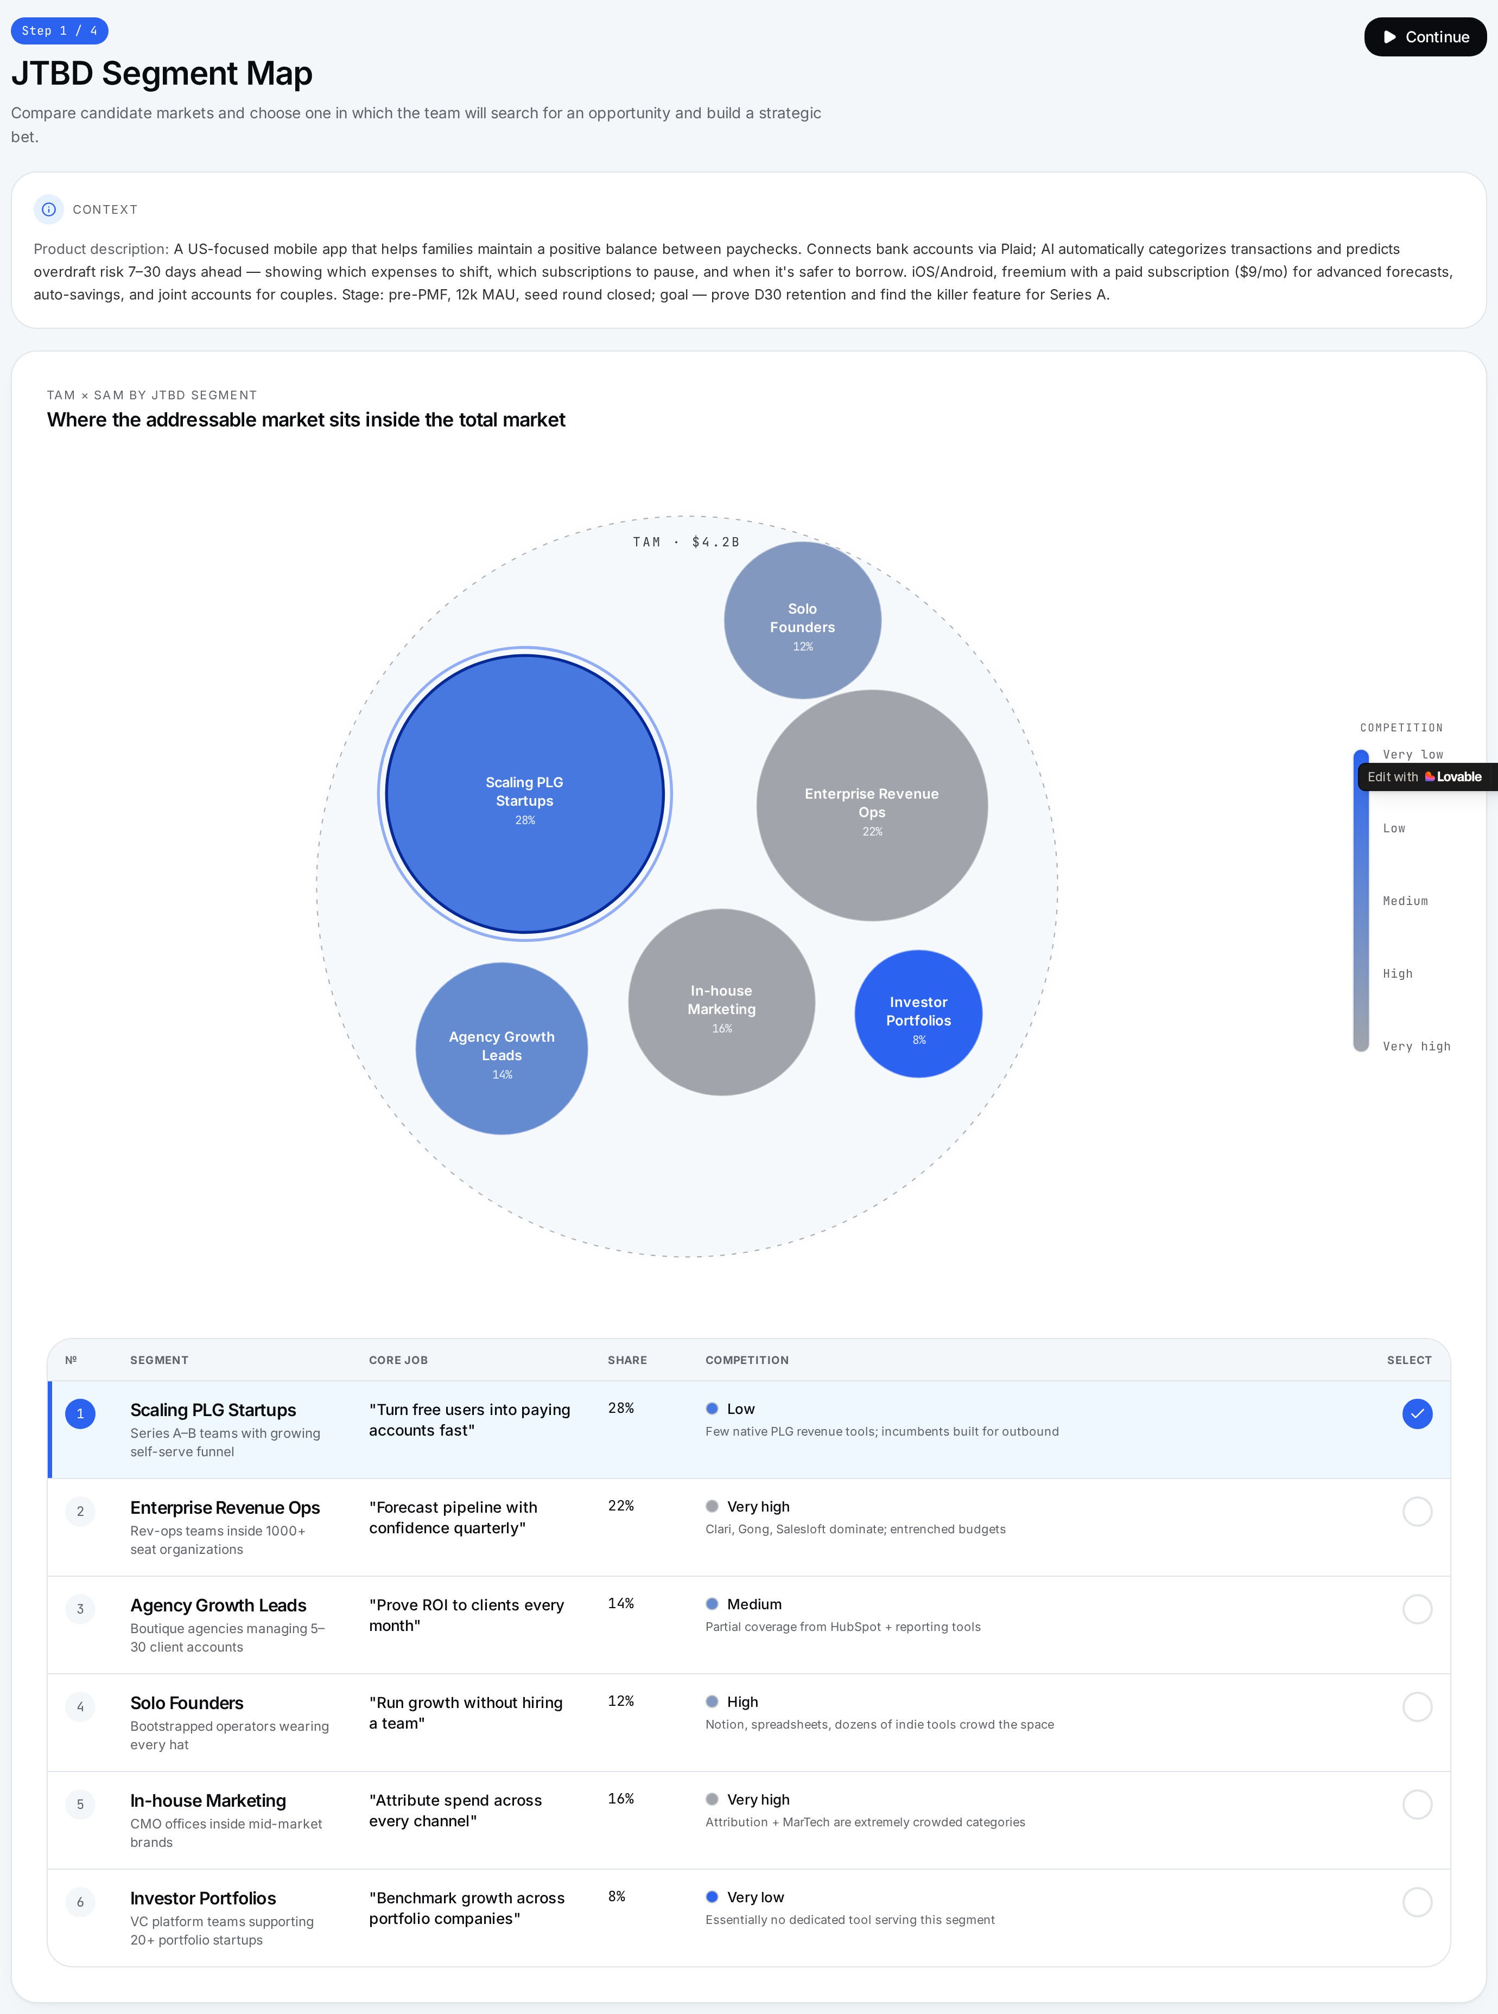This screenshot has width=1498, height=2014.
Task: Click the 28% share value in table
Action: point(621,1408)
